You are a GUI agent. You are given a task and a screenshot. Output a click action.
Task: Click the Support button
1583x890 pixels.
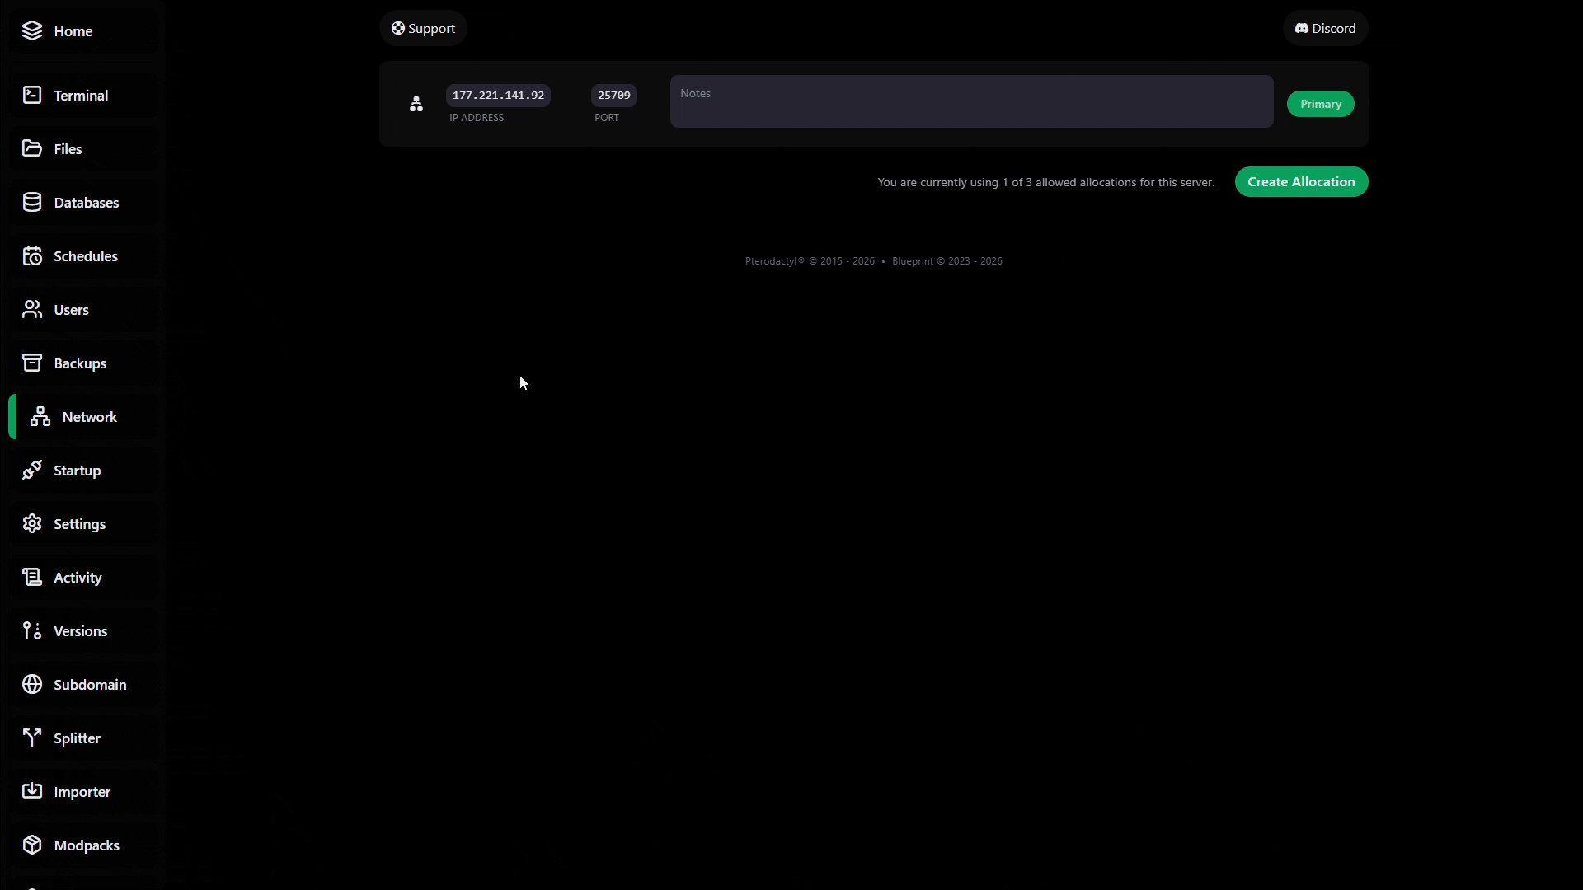423,29
